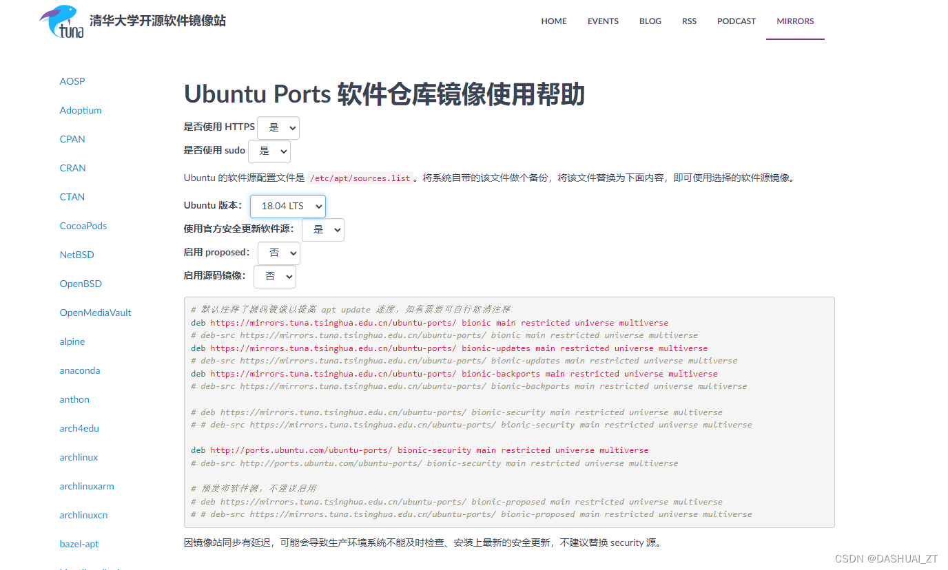Click the commented 'deb-src http://ports.ubuntu.com' bionic-security line
Screen dimensions: 948x570
point(434,463)
